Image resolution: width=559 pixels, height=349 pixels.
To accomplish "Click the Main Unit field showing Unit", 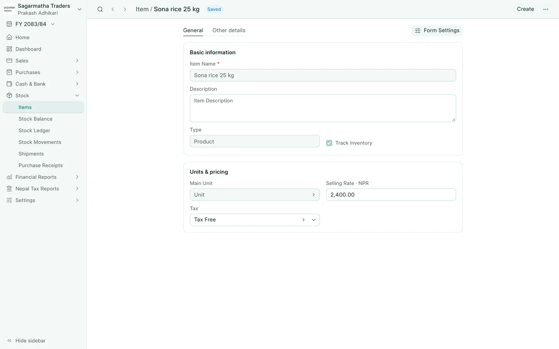I will coord(255,195).
